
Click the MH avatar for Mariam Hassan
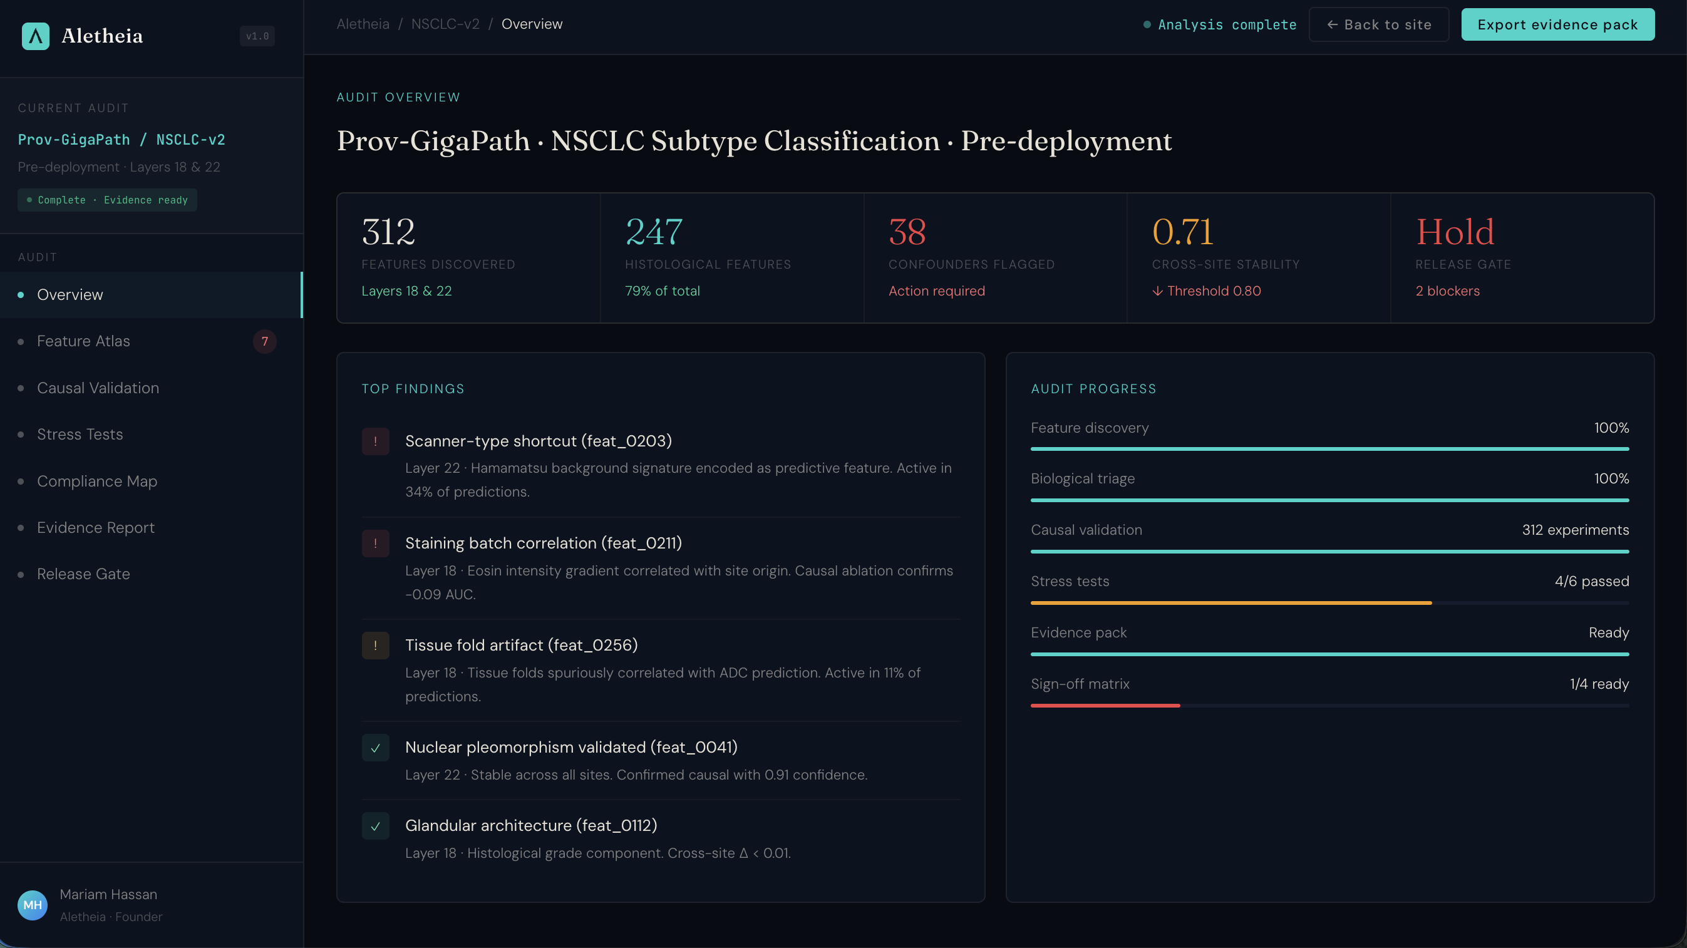coord(32,905)
